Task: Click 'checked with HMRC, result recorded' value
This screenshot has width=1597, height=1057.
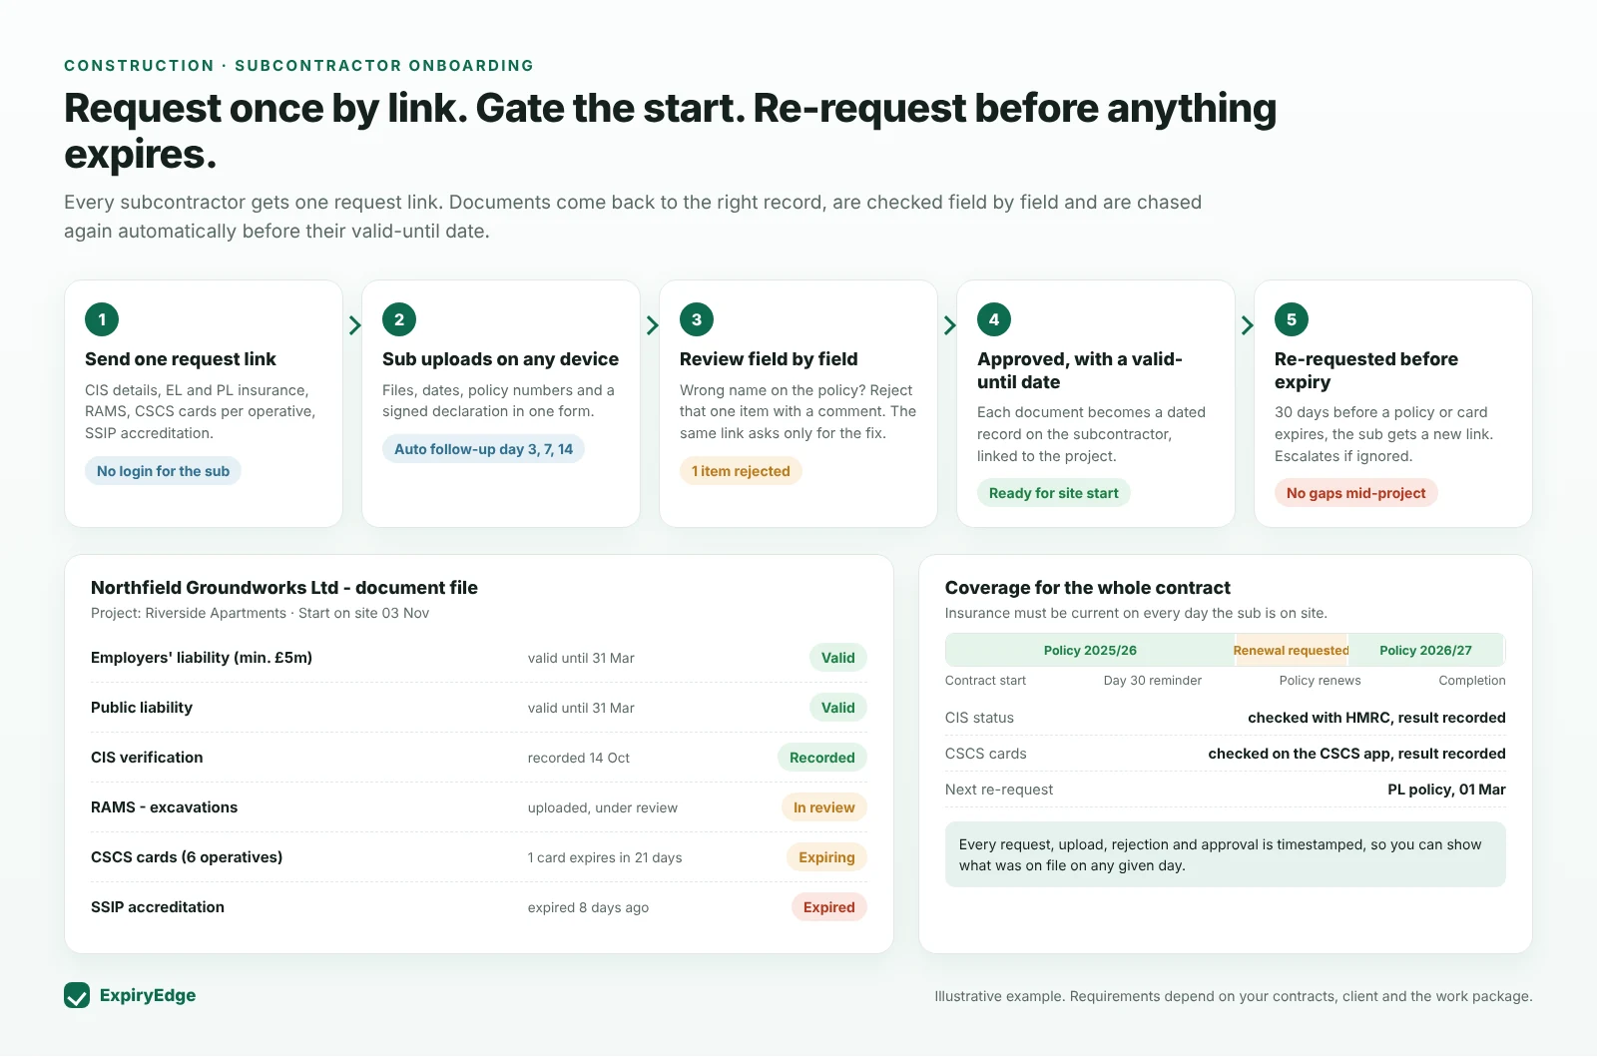Action: (1376, 718)
